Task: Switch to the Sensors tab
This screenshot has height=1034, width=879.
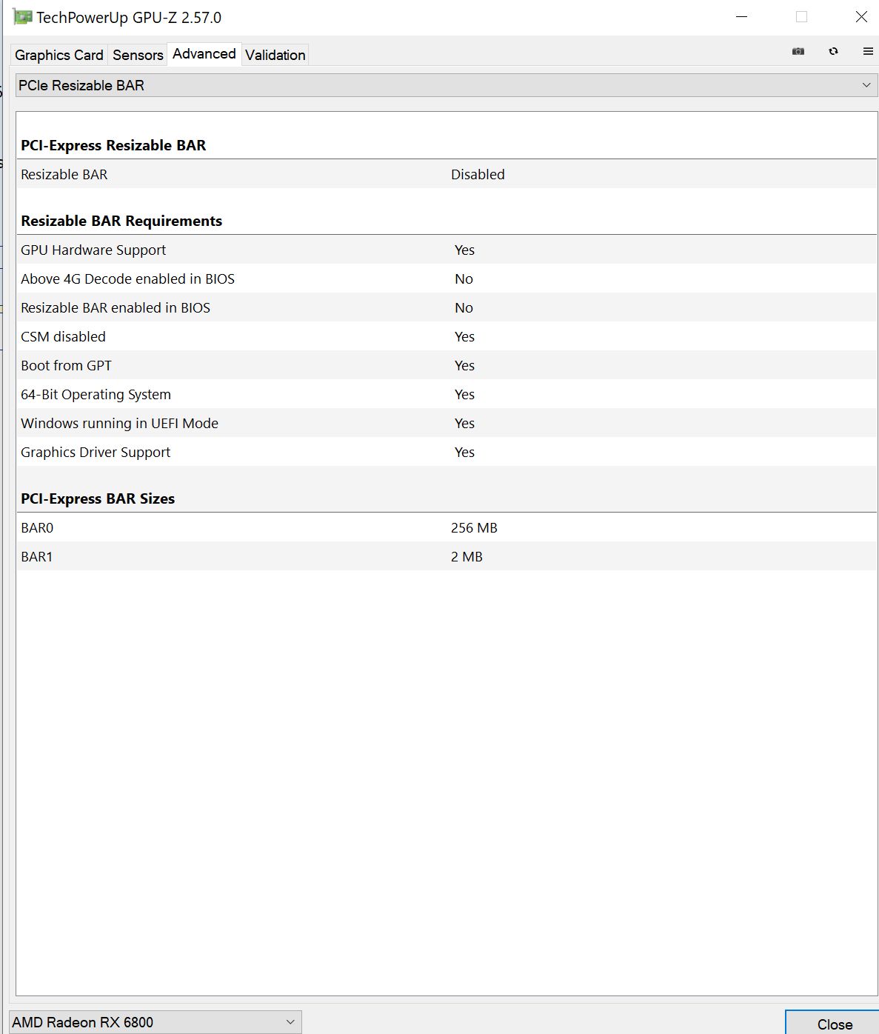Action: pos(138,55)
